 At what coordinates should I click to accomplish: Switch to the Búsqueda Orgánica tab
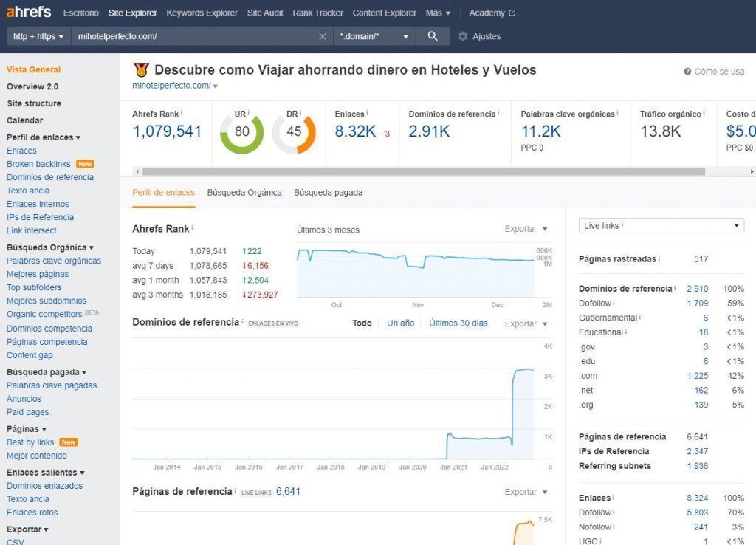tap(244, 193)
